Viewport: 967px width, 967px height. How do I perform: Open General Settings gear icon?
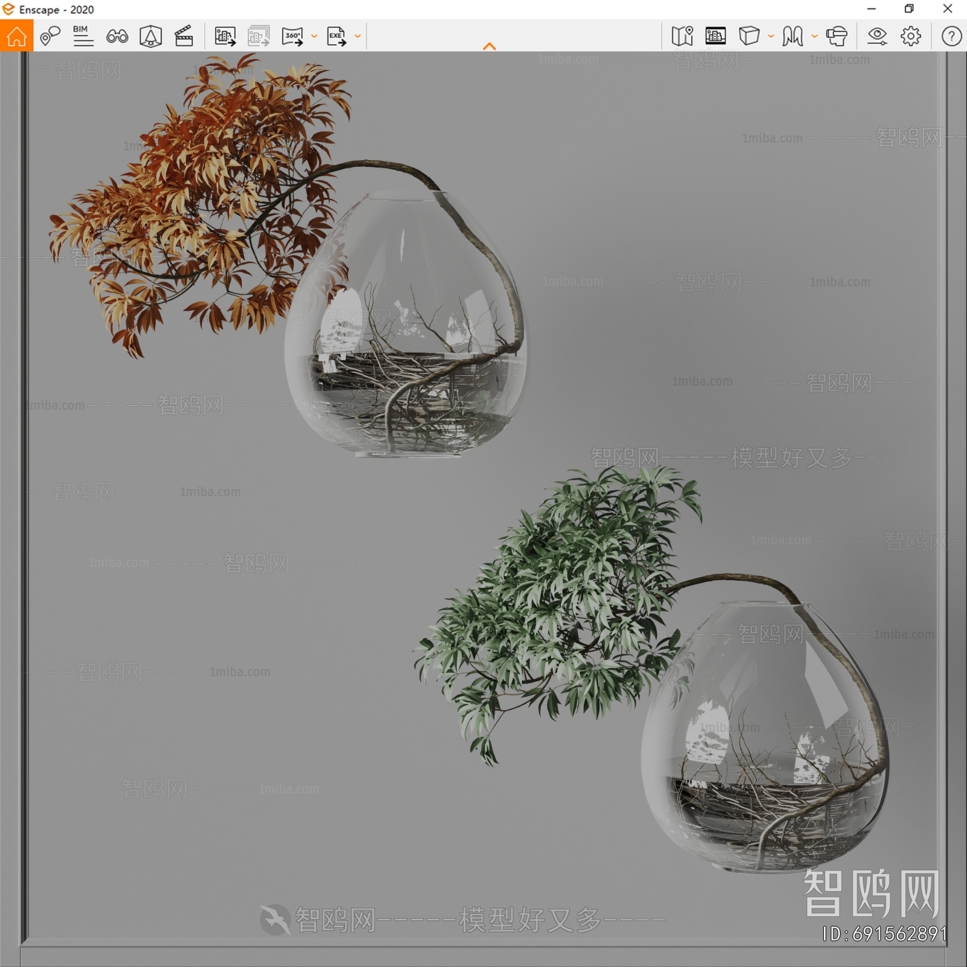pos(911,36)
